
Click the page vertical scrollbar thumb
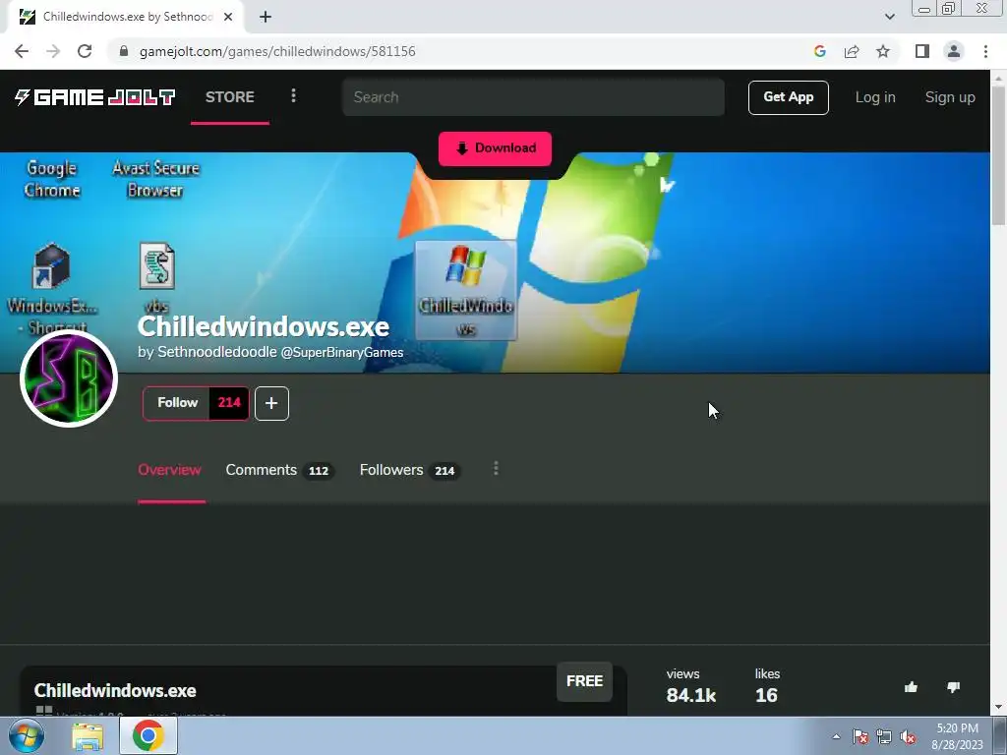click(x=999, y=155)
